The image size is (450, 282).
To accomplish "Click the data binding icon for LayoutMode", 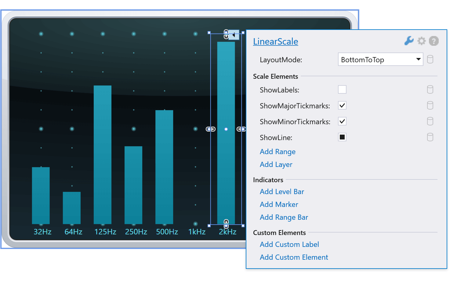I will pos(430,60).
